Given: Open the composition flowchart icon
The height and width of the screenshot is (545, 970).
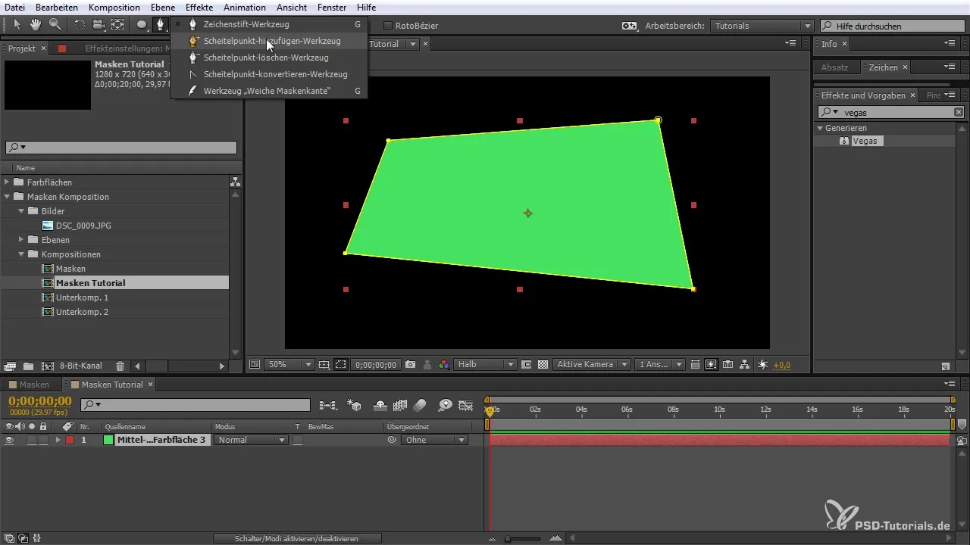Looking at the screenshot, I should click(744, 364).
